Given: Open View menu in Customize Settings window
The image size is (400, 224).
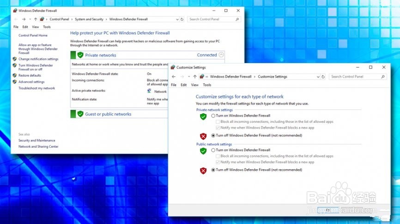Looking at the screenshot, I should pyautogui.click(x=194, y=85).
